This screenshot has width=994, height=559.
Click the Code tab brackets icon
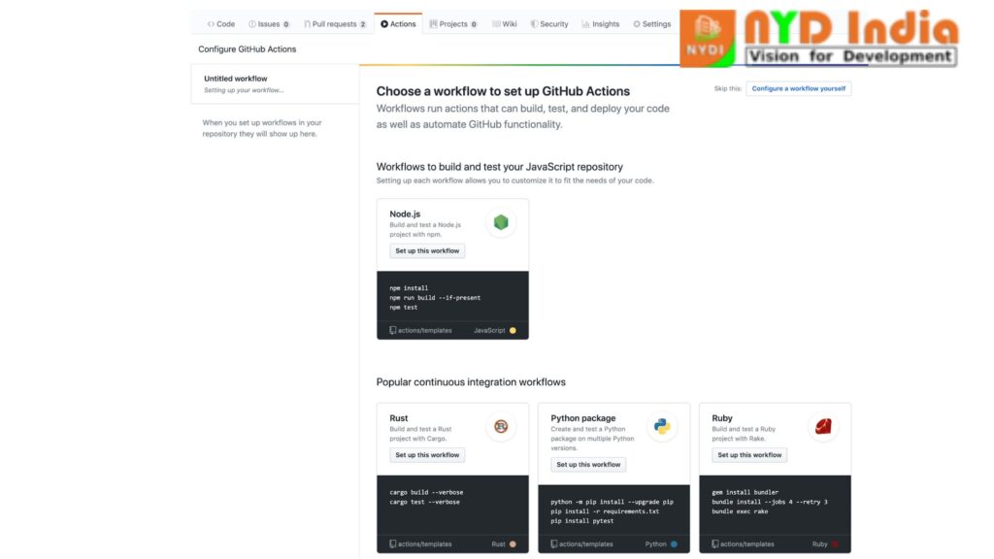coord(211,24)
